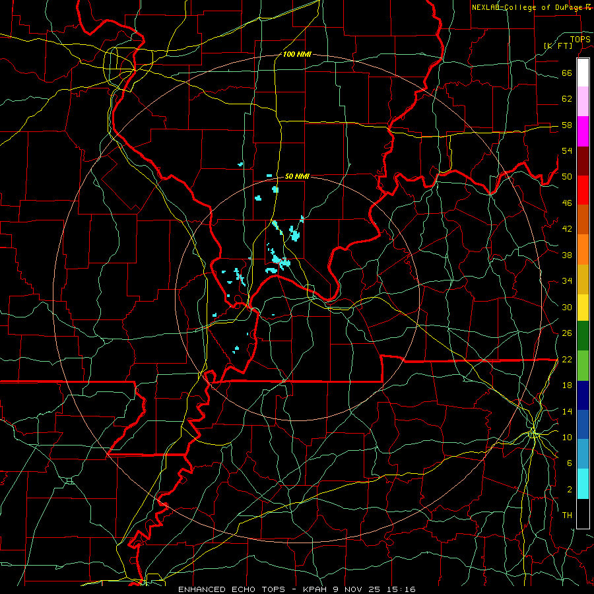
Task: Click the 62 legend value
Action: coord(567,99)
